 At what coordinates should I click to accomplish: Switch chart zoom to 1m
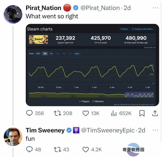(51, 54)
